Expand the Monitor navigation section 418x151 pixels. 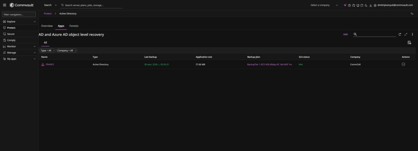point(34,47)
